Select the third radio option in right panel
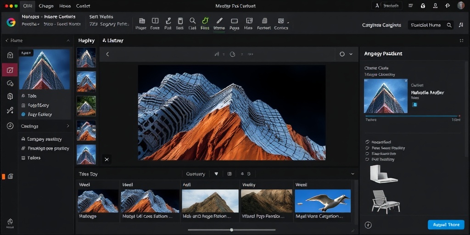The image size is (470, 235). [367, 153]
